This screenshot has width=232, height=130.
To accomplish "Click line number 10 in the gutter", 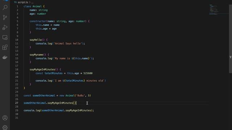I will point(17,40).
